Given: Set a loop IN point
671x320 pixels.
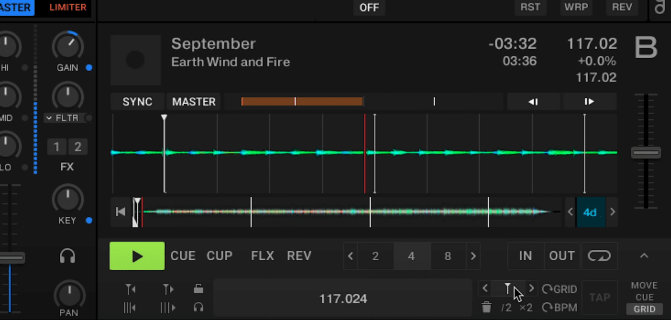Looking at the screenshot, I should point(525,256).
